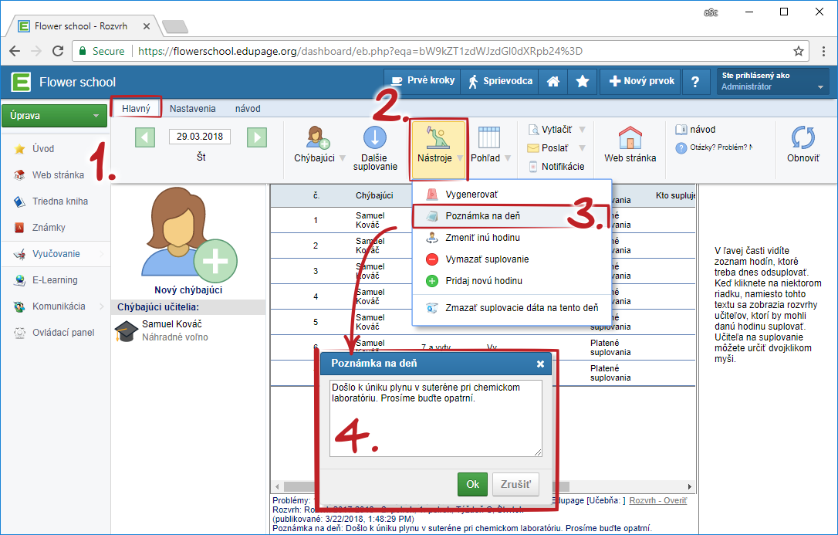
Task: Expand Vytlačiť dropdown arrow
Action: click(x=582, y=130)
